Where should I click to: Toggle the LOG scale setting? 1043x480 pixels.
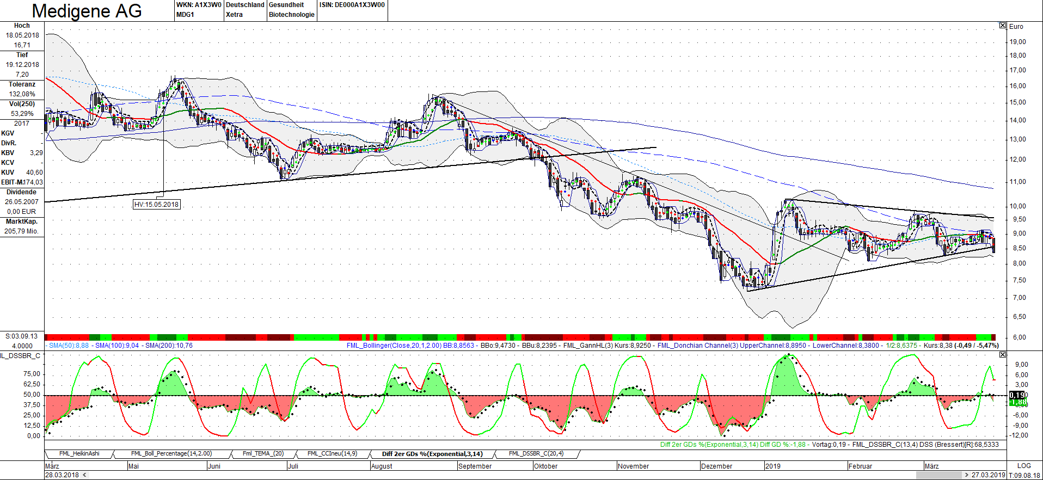(1024, 466)
